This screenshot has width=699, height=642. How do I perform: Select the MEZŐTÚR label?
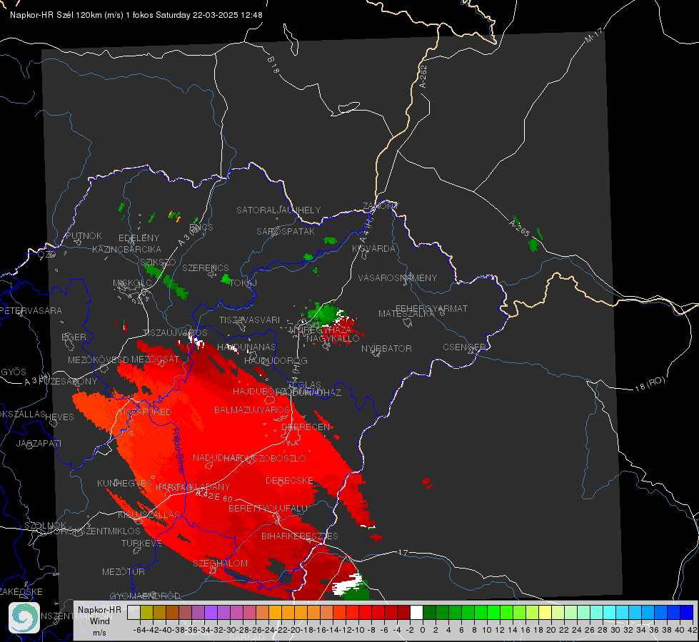(124, 571)
